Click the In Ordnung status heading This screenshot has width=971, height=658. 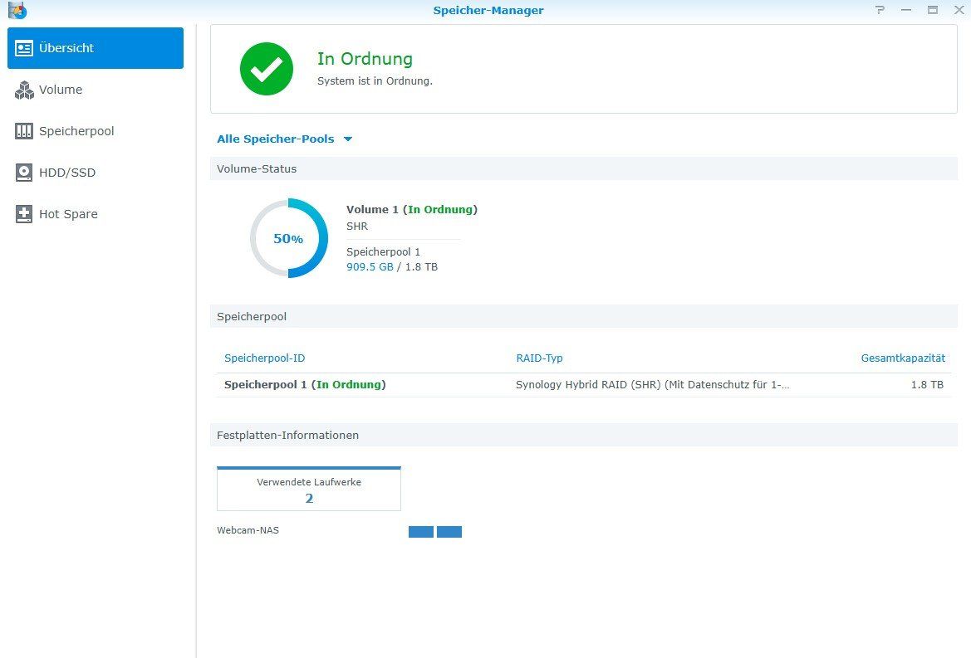365,59
